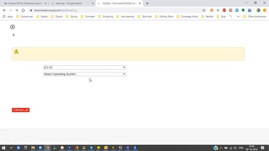This screenshot has width=269, height=151.
Task: Click the MySQL download circle icon
Action: pos(12,27)
